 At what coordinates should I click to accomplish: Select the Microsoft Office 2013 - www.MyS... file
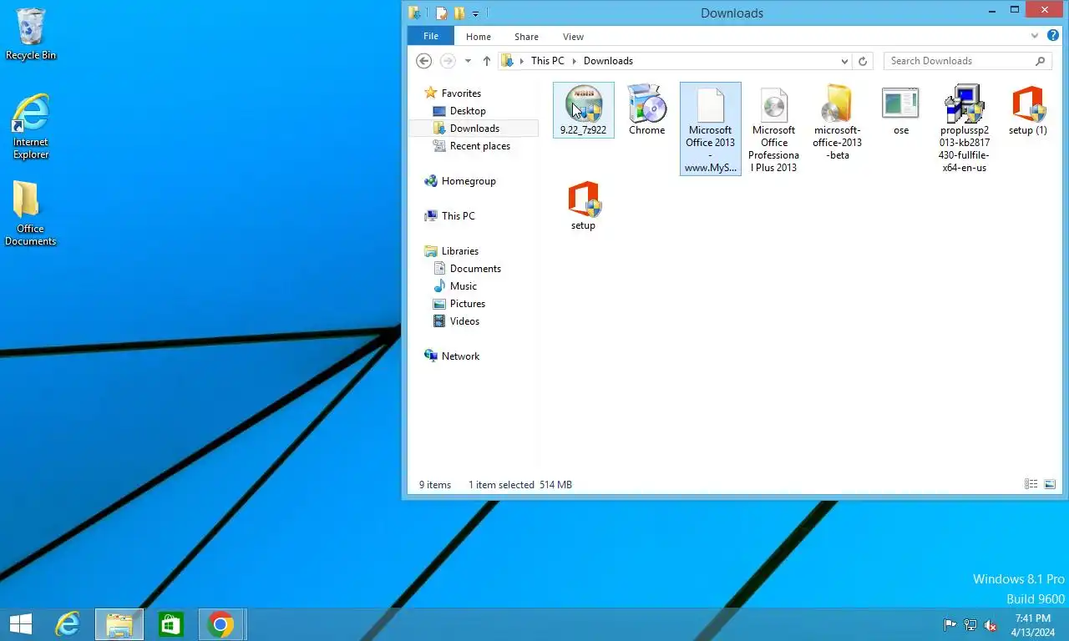[x=711, y=129]
